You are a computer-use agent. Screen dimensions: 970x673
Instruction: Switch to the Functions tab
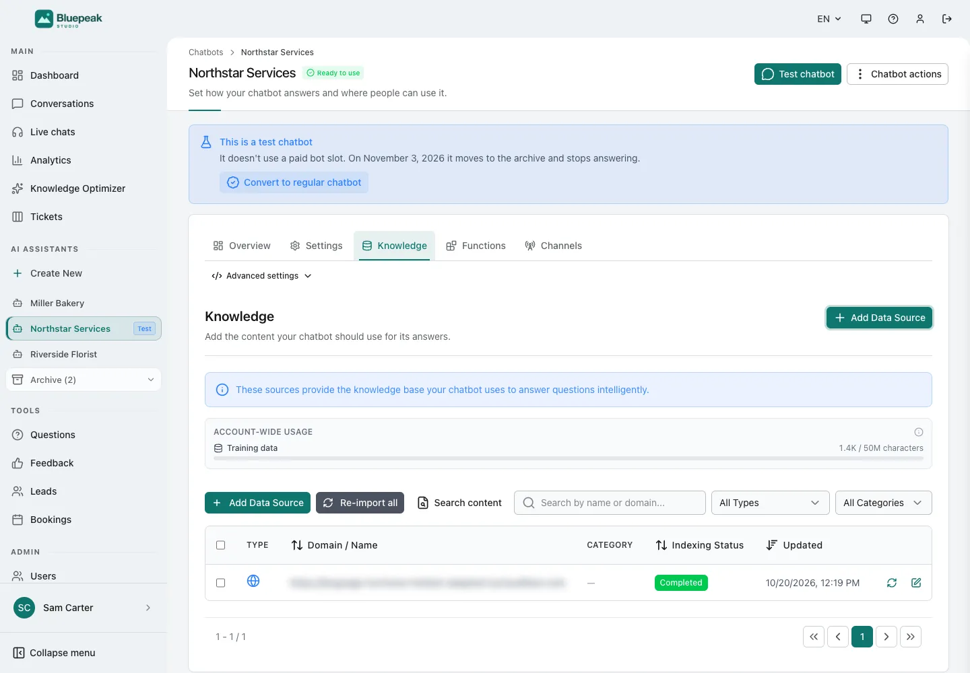click(x=476, y=246)
